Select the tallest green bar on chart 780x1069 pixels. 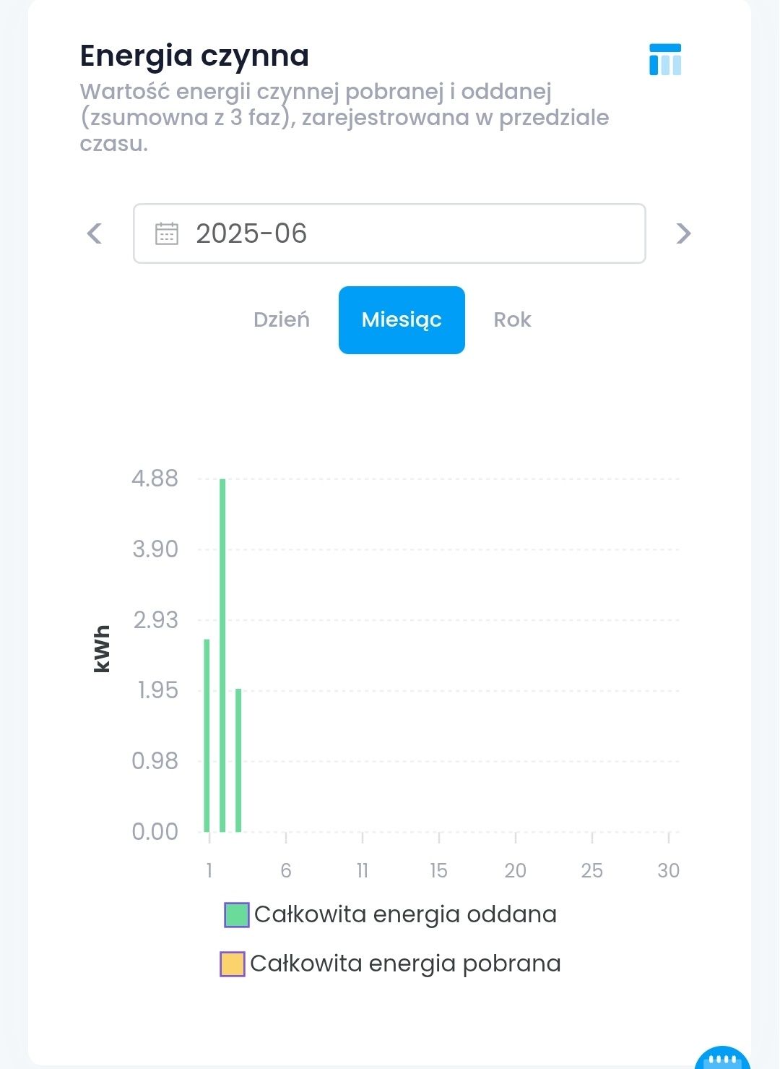pyautogui.click(x=222, y=655)
